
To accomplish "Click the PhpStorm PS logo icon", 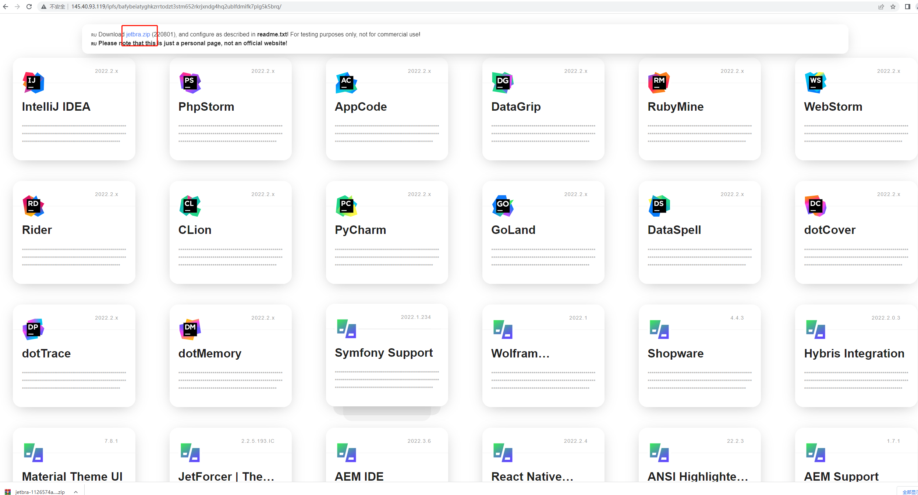I will [x=190, y=82].
